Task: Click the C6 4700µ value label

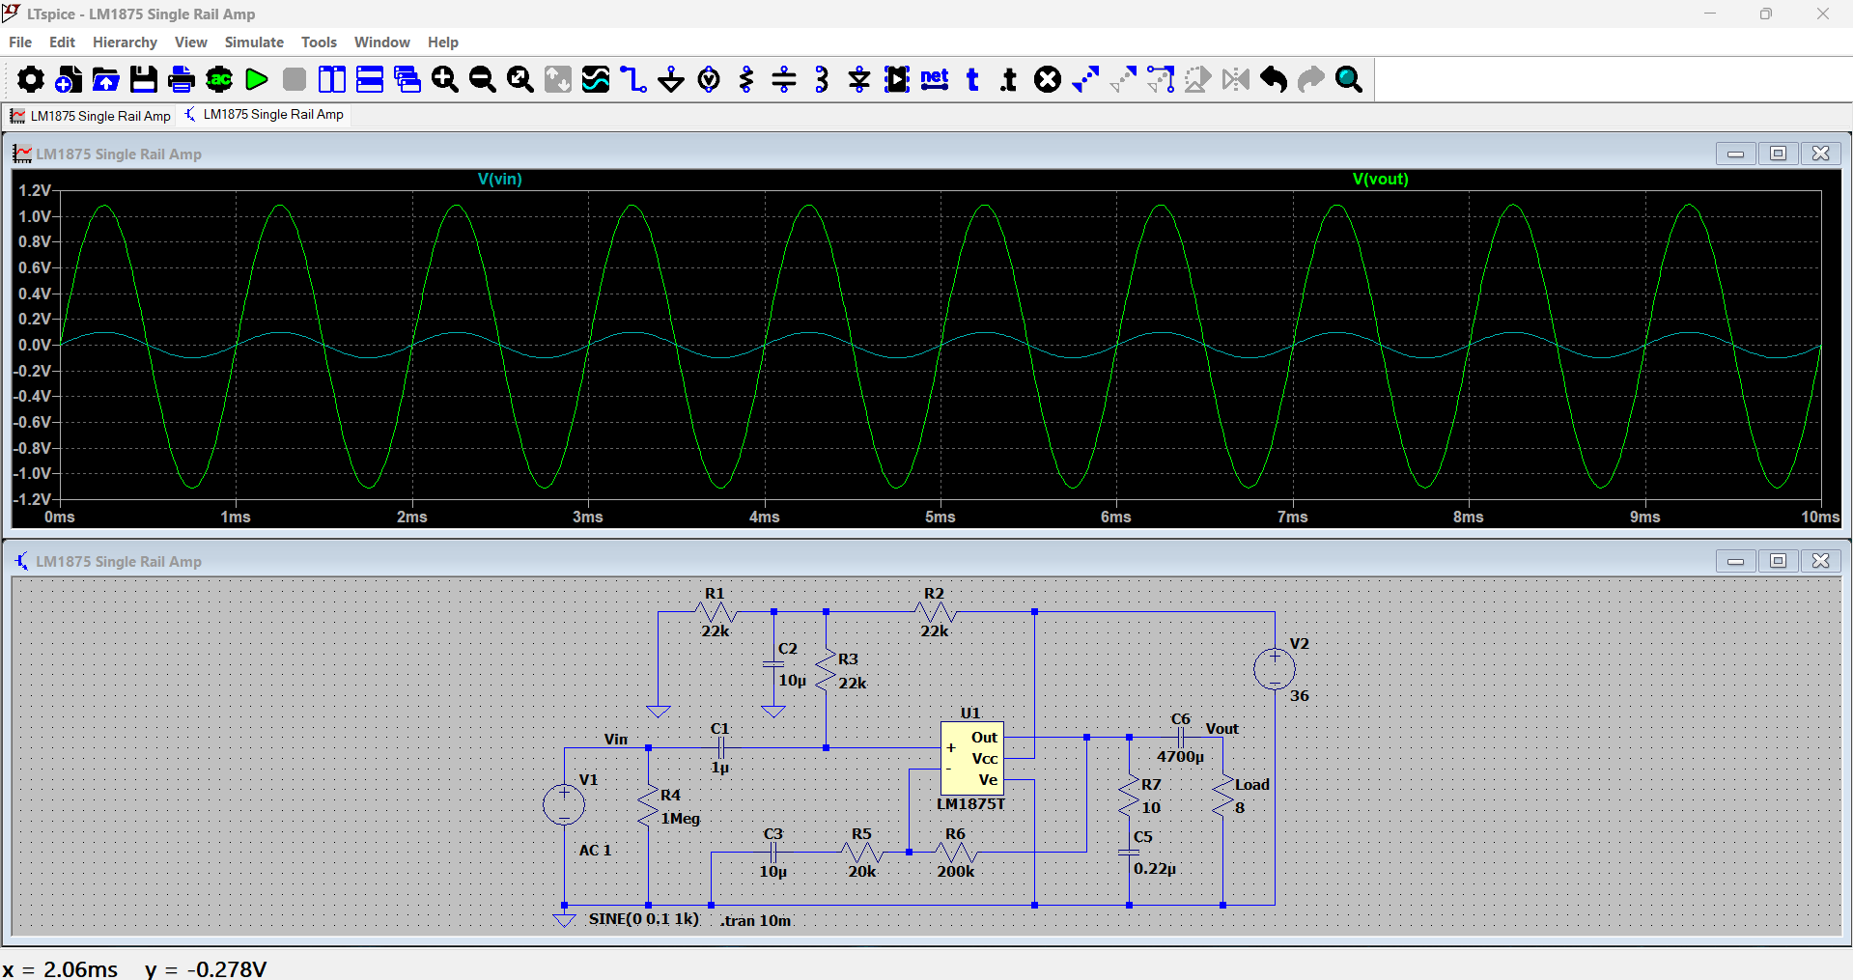Action: (1180, 757)
